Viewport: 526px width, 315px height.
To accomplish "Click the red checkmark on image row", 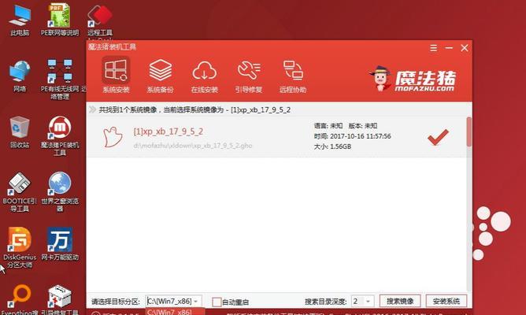I will tap(438, 137).
